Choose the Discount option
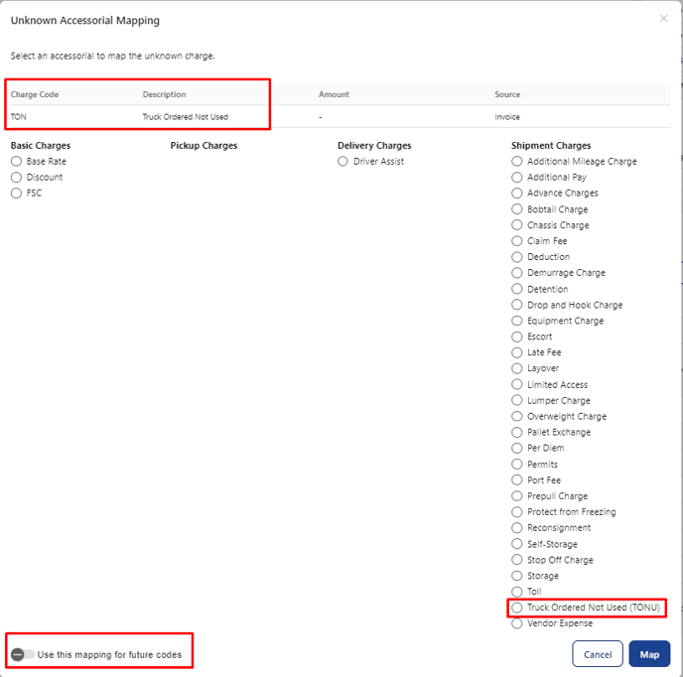The width and height of the screenshot is (683, 677). (x=16, y=178)
